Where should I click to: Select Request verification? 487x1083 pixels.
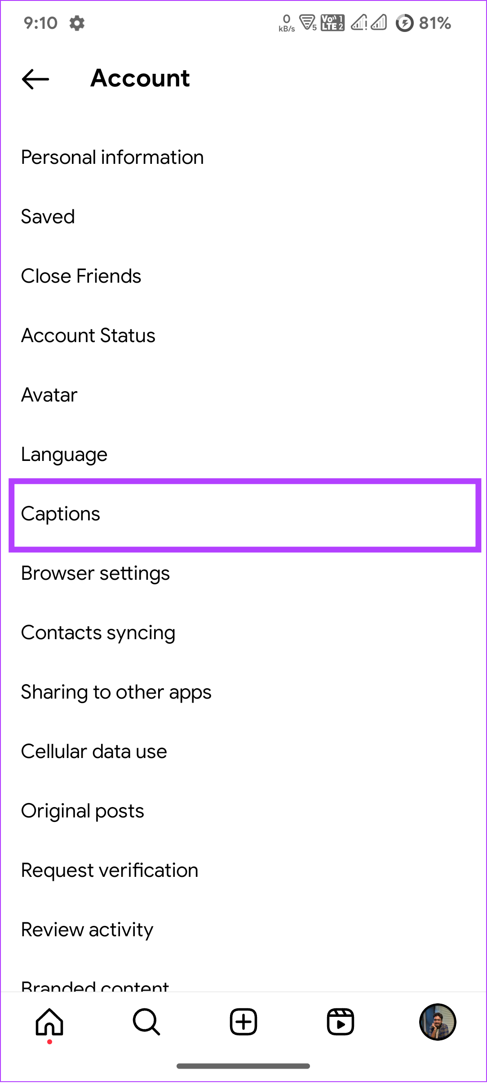coord(243,871)
